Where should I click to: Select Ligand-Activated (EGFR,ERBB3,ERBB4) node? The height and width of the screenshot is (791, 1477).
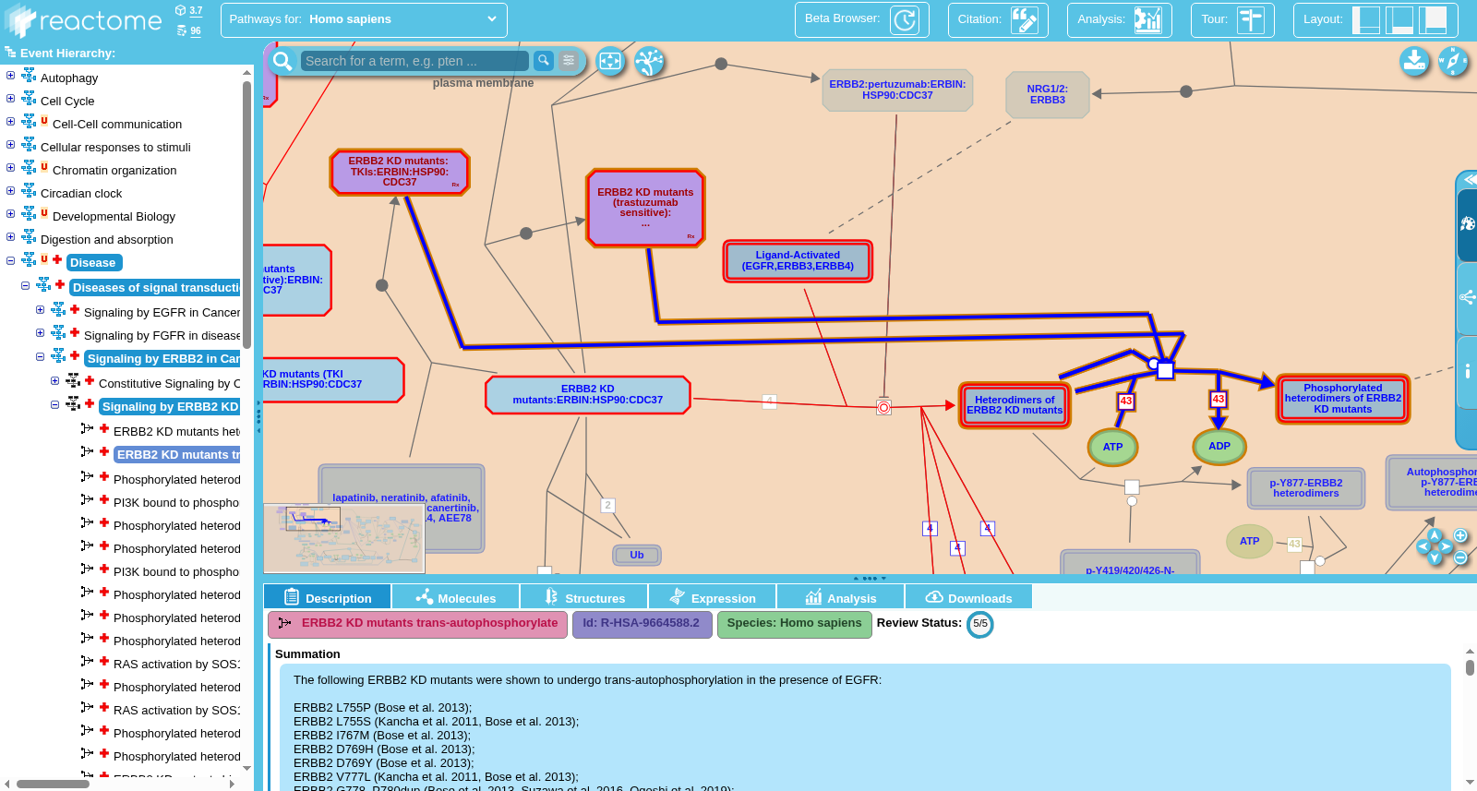coord(798,260)
